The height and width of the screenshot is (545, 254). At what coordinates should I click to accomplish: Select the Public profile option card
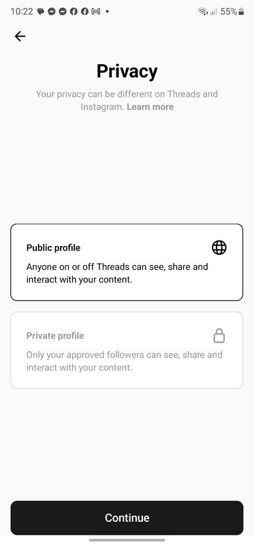[x=127, y=262]
